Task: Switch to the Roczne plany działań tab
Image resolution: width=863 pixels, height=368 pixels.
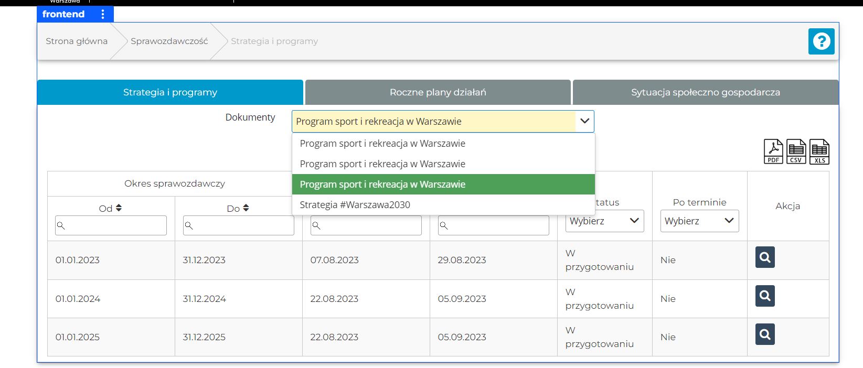Action: pos(438,92)
